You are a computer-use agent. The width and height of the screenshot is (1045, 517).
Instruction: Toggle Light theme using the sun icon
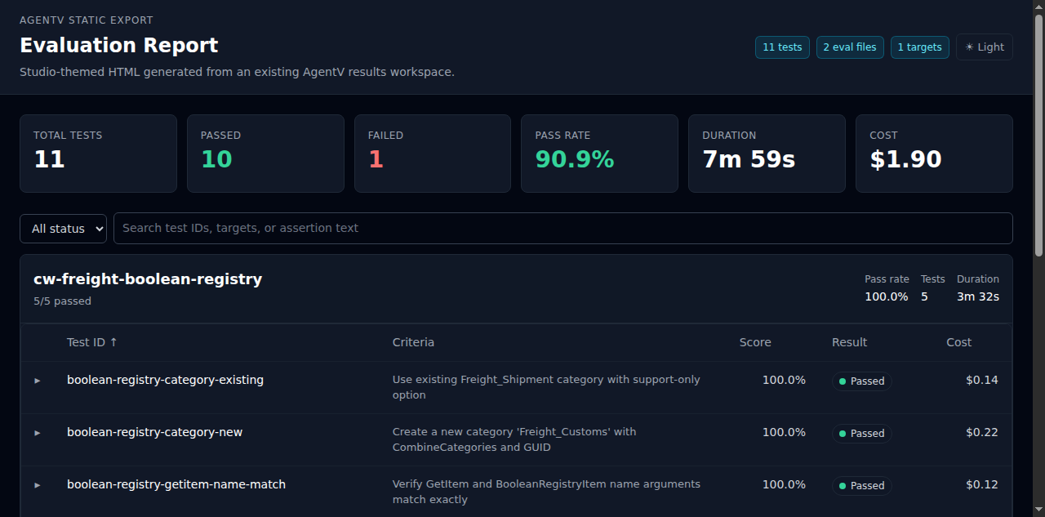point(984,47)
